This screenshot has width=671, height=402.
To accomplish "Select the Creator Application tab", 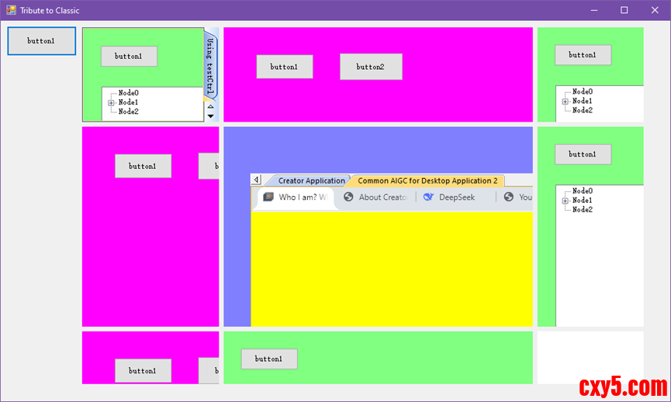I will (x=311, y=180).
